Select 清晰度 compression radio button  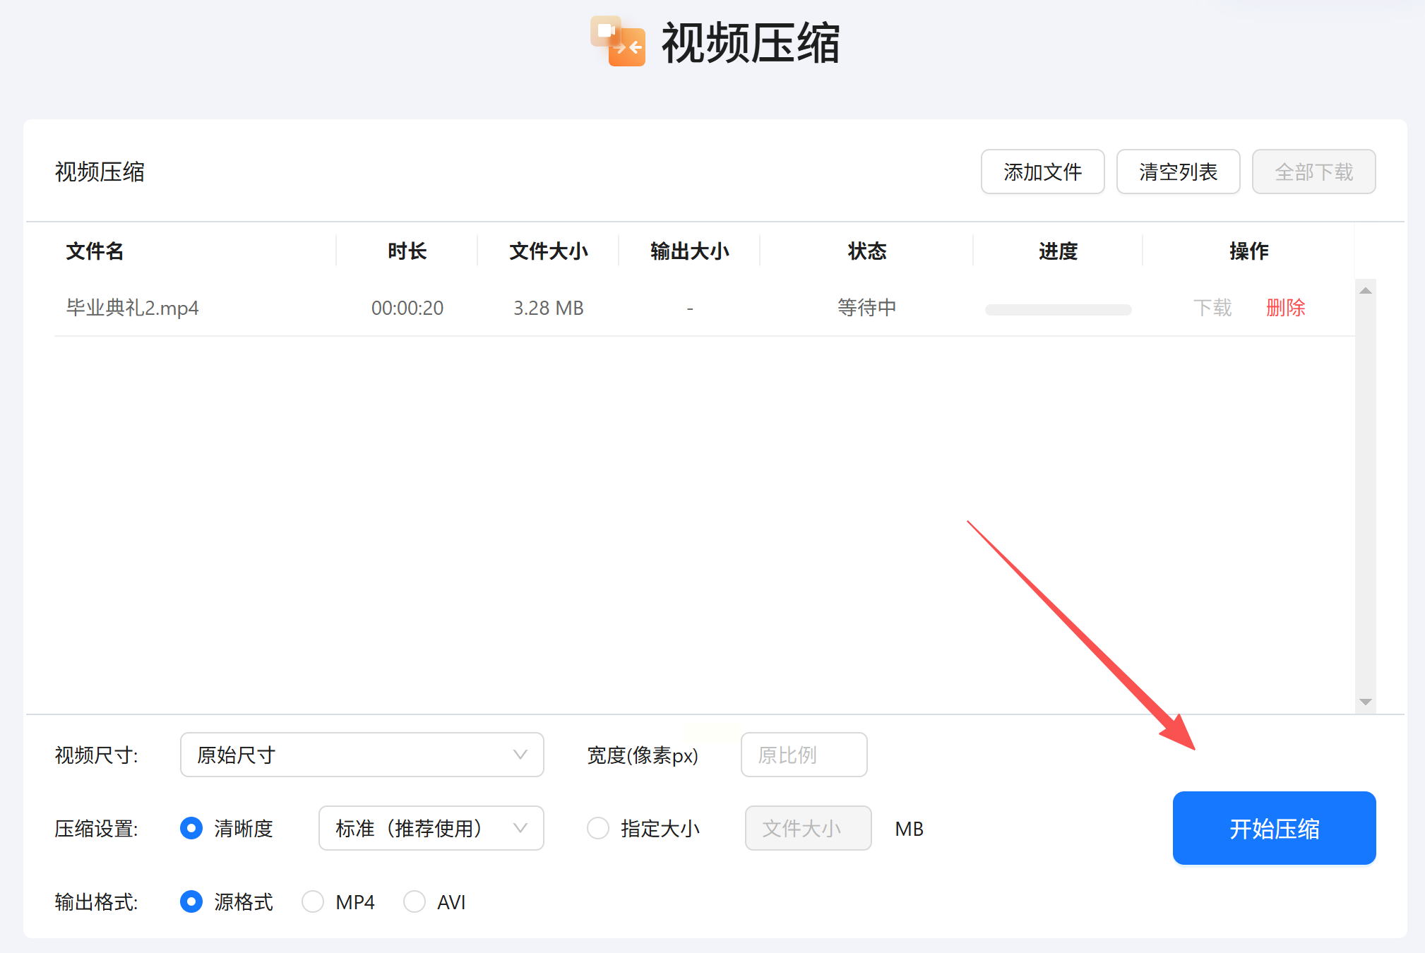(191, 828)
